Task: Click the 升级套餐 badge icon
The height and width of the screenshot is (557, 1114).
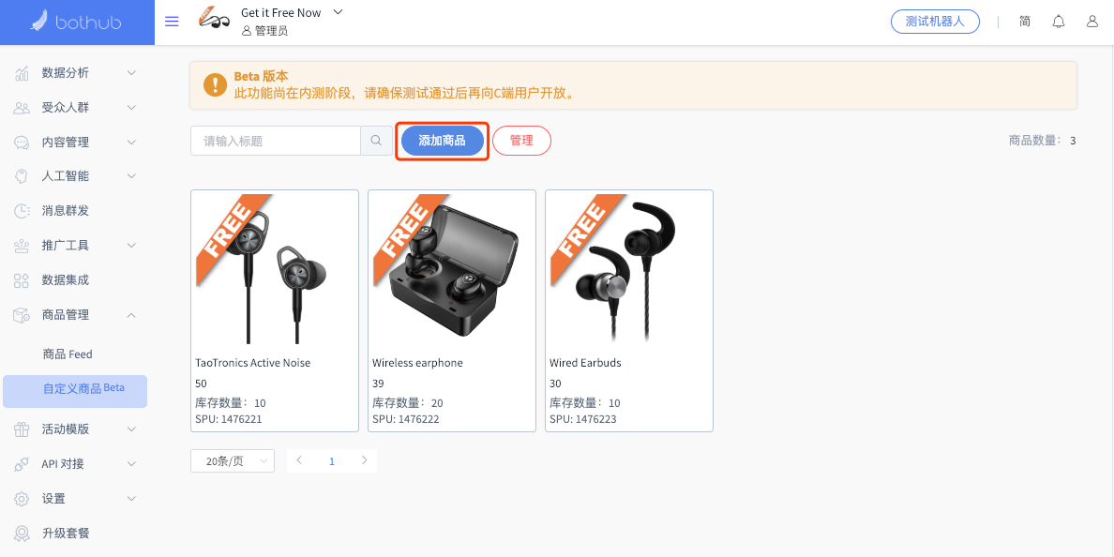Action: click(x=22, y=533)
